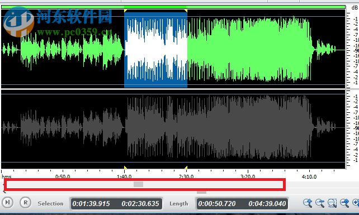Click the magnifier icon with the arrow

point(344,203)
